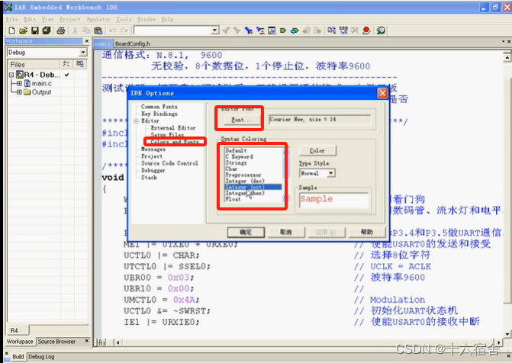Click the Navigate Forward toolbar icon
The image size is (512, 363).
tap(317, 31)
